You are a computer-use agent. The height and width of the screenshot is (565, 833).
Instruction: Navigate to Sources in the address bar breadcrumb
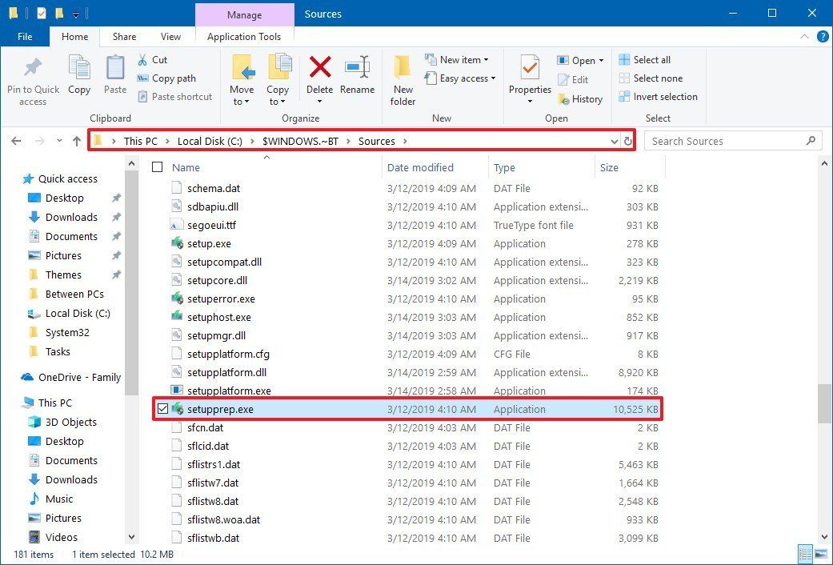pyautogui.click(x=377, y=141)
